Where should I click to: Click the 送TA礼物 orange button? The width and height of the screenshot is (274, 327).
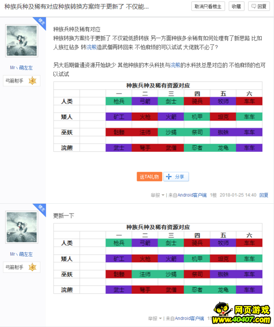[149, 177]
